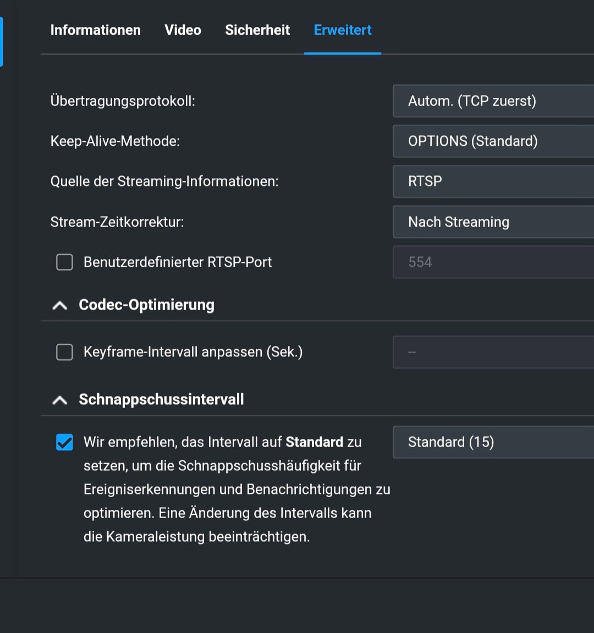Switch to the Informationen tab
The width and height of the screenshot is (594, 633).
(x=95, y=30)
